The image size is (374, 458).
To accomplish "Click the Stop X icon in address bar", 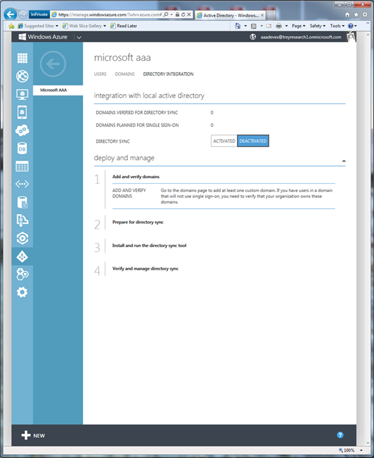I will 189,14.
